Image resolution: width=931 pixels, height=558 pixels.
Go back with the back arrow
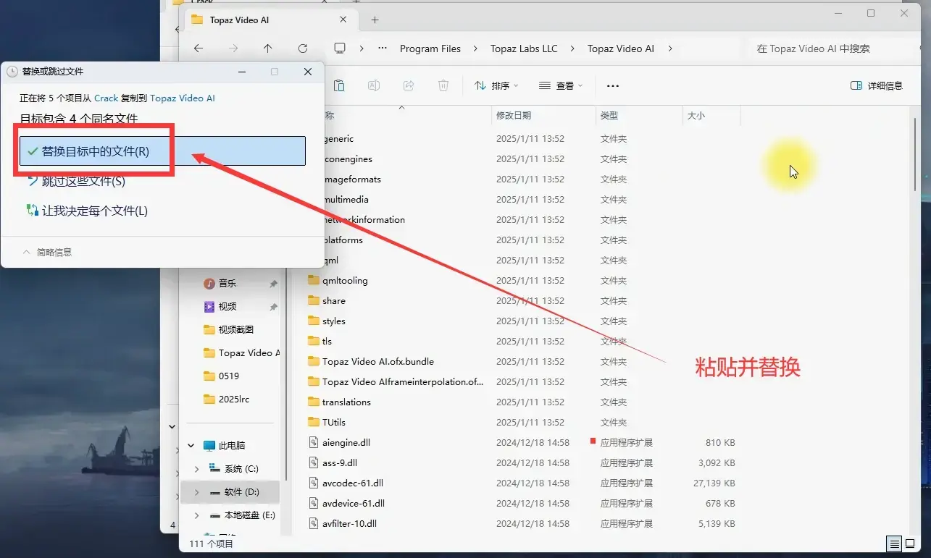[199, 48]
